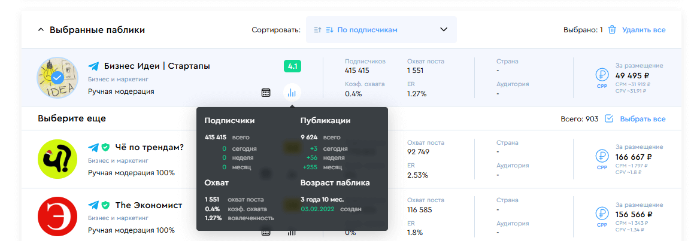Click the 49 495 ₽ placement price
The width and height of the screenshot is (691, 241).
point(634,75)
